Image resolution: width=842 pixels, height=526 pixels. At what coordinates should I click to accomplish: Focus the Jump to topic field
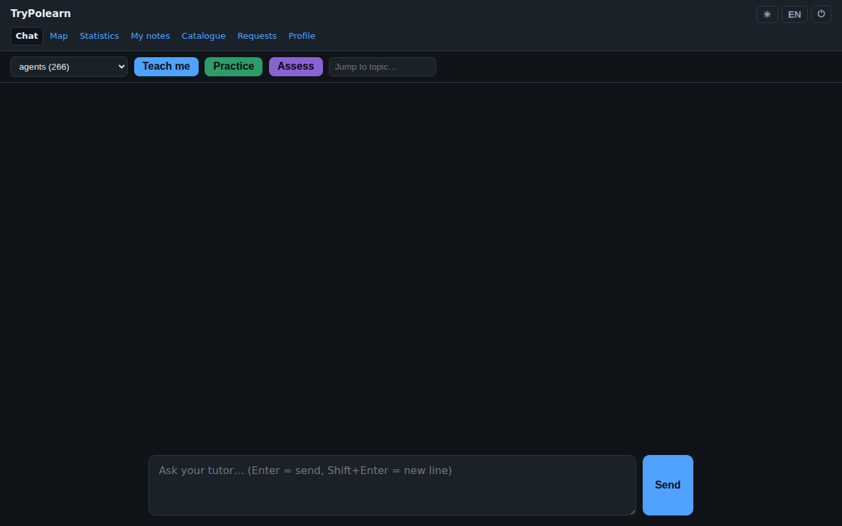click(x=382, y=66)
